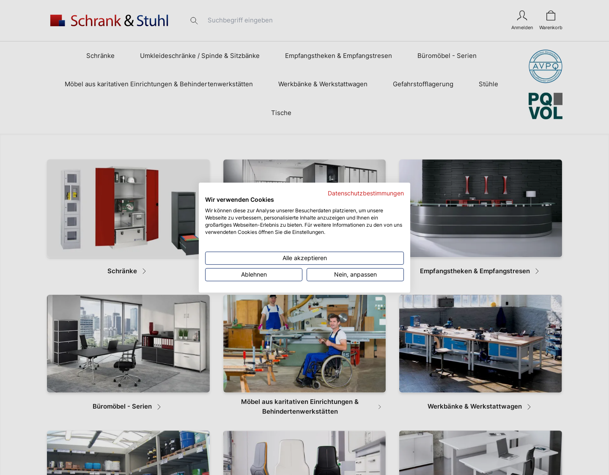Click the AVPQ certification seal
This screenshot has height=475, width=609.
pyautogui.click(x=546, y=66)
